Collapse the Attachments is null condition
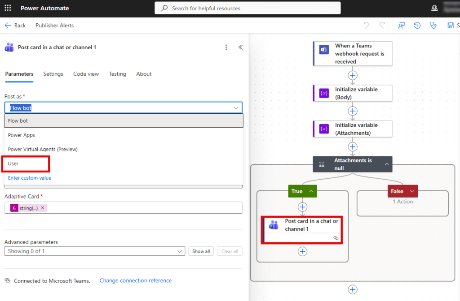The width and height of the screenshot is (460, 301). pos(387,164)
